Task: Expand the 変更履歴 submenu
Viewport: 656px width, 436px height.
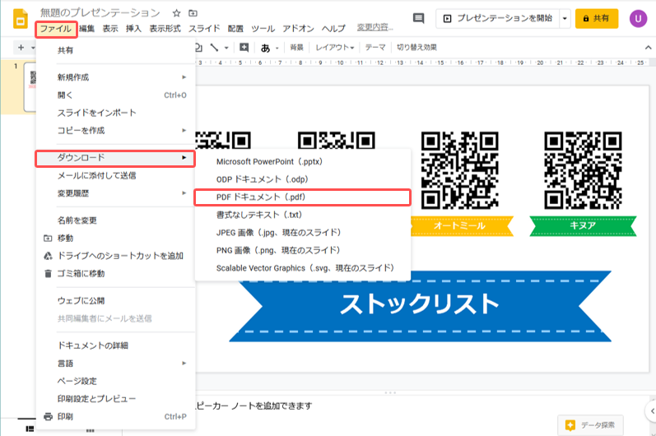Action: [x=115, y=193]
